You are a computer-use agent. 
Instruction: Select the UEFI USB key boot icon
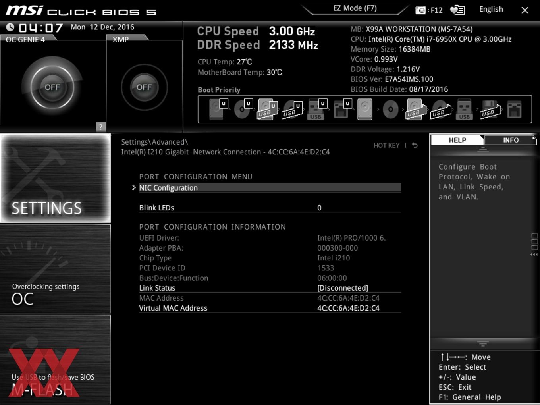(x=316, y=109)
